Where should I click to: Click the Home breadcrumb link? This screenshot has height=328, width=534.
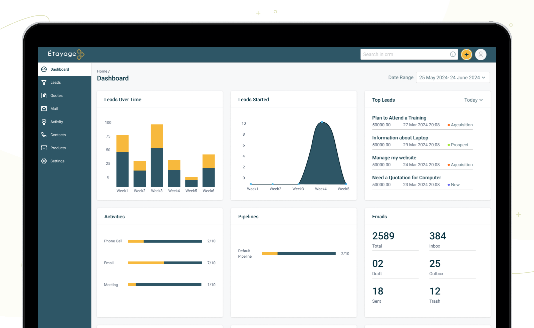(x=101, y=71)
